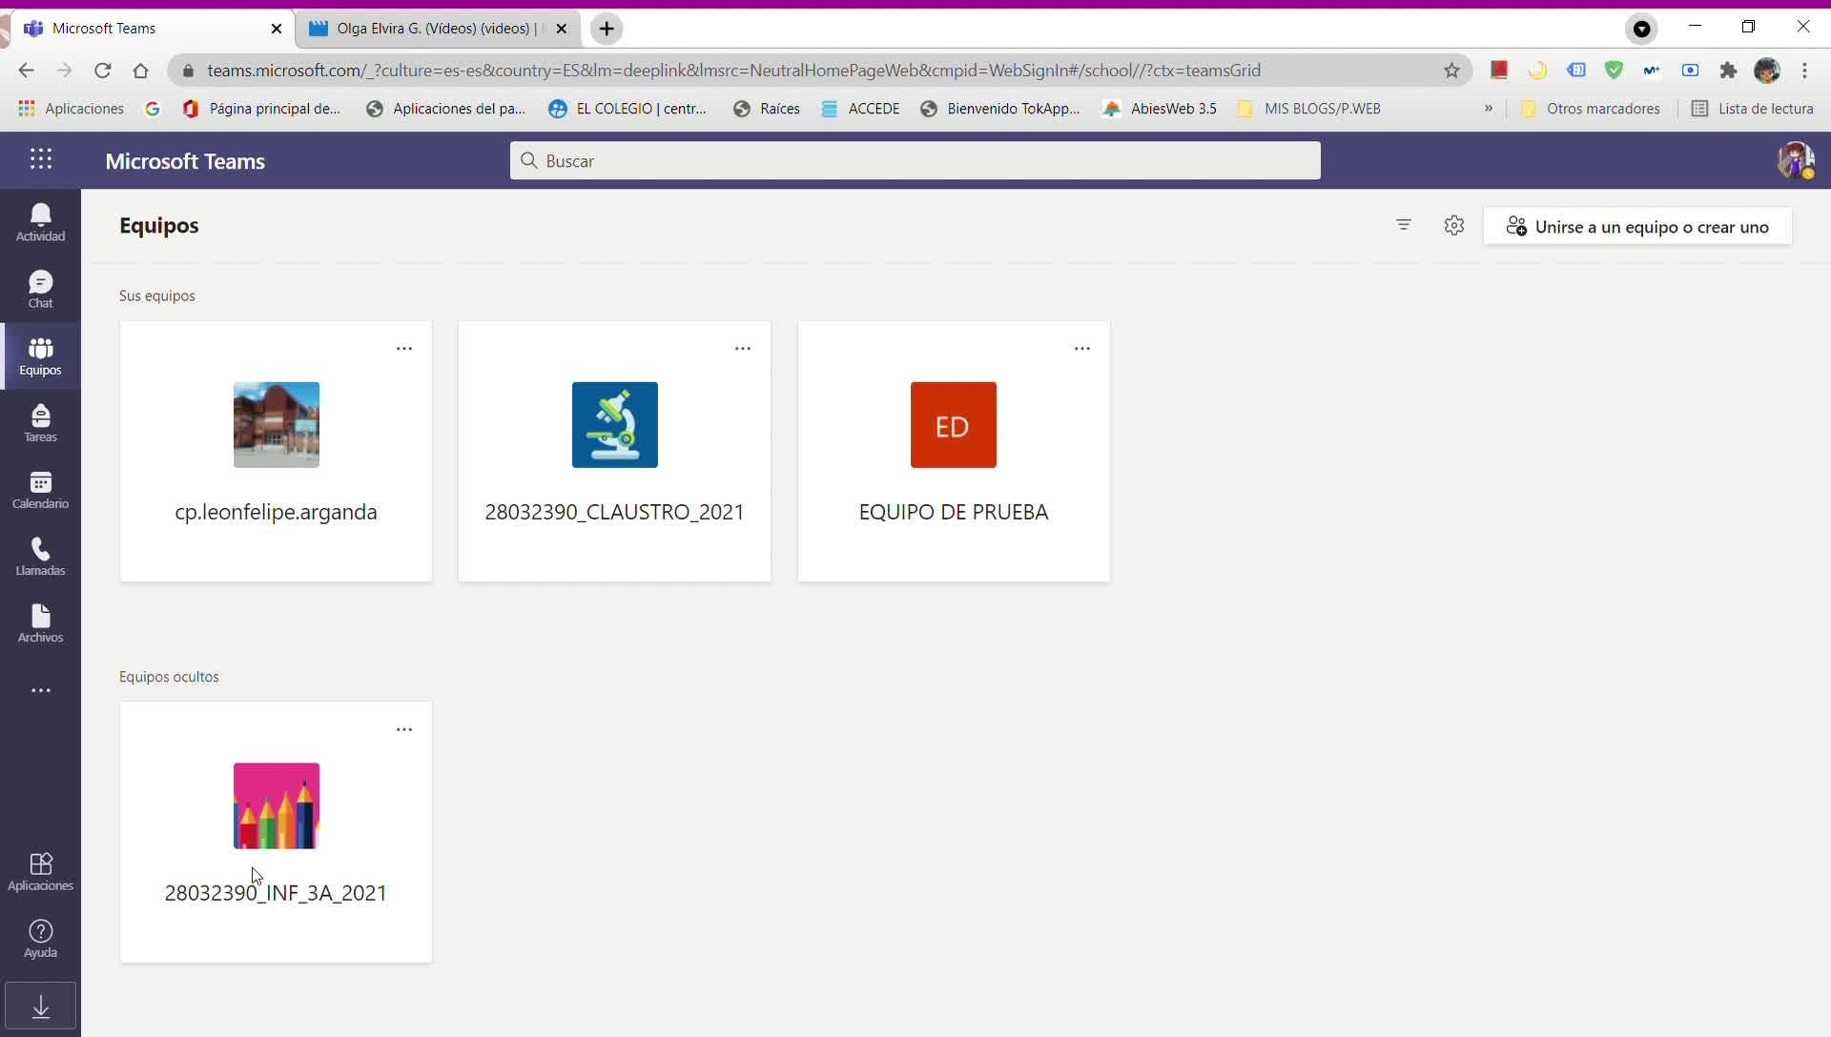Open the Aplicaciones store icon
Image resolution: width=1831 pixels, height=1037 pixels.
click(x=40, y=871)
